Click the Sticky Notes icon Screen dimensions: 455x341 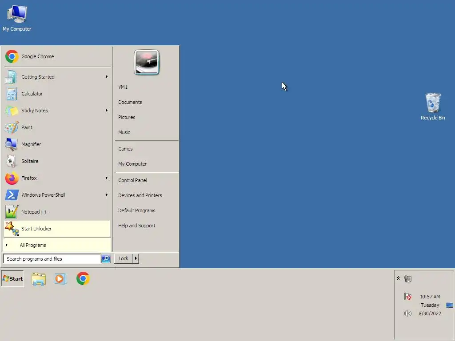[x=11, y=111]
